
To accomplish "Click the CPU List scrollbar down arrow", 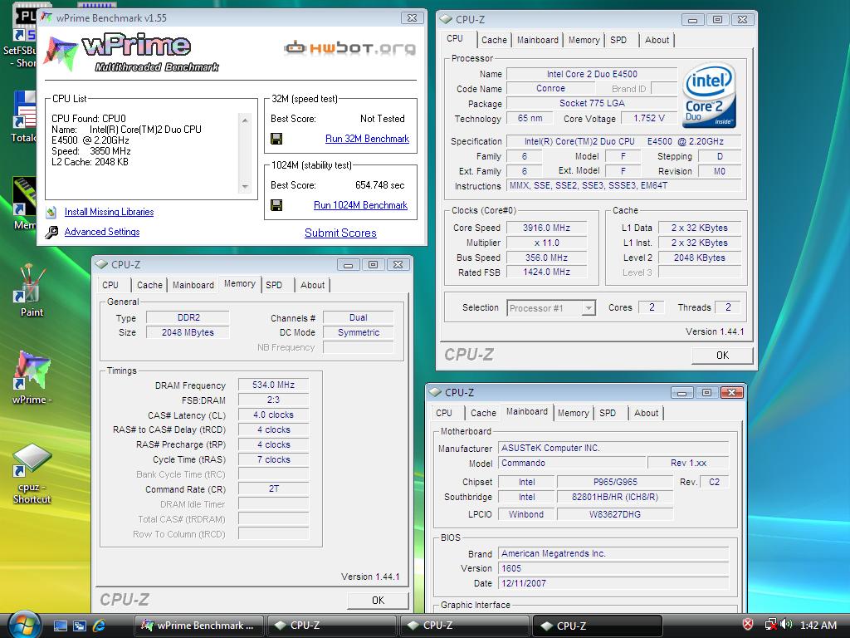I will [245, 187].
